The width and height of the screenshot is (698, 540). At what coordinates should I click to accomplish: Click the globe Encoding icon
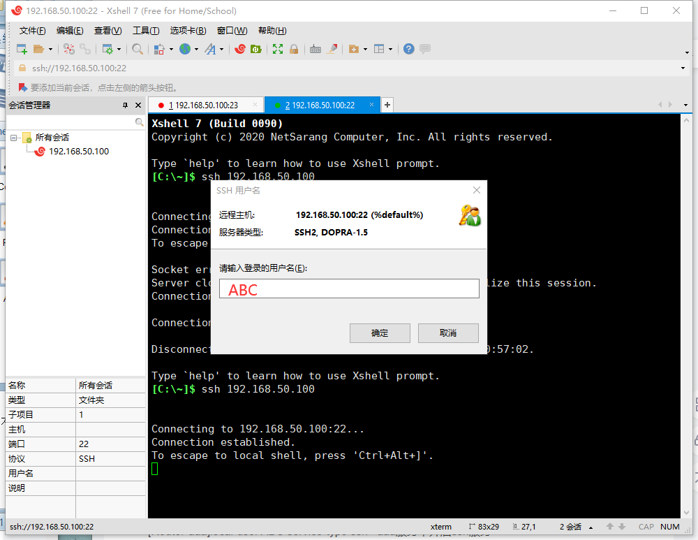pos(185,49)
